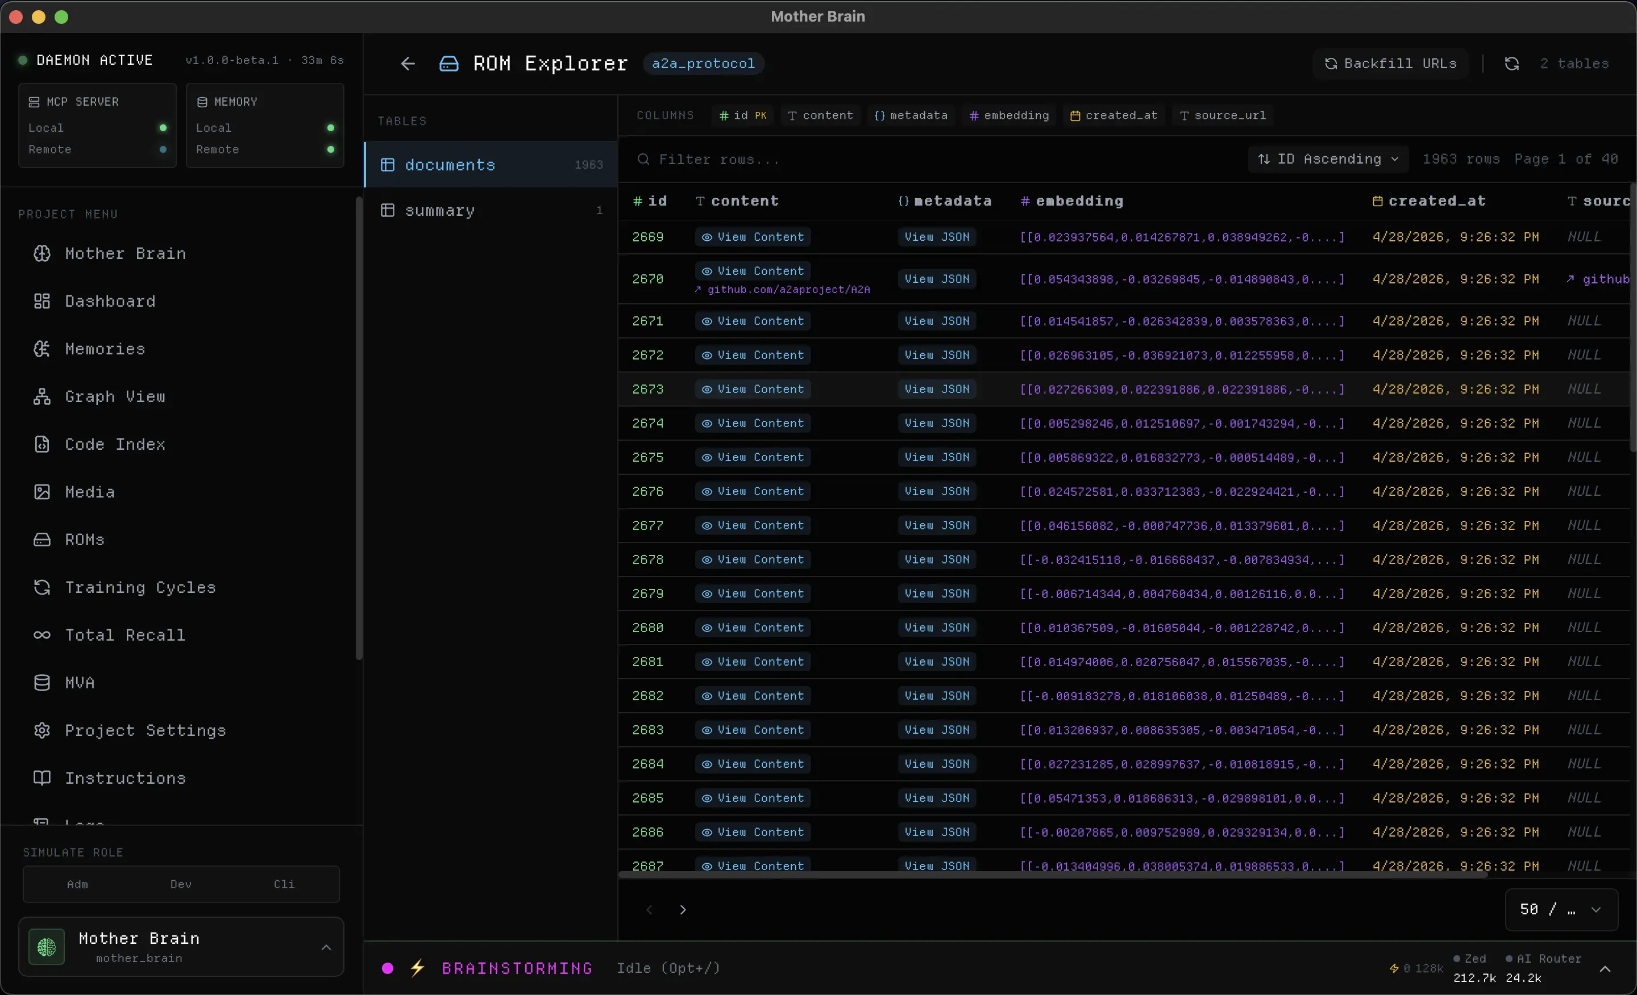Sort by created_at column header
Screen dimensions: 1637x995
(1428, 201)
